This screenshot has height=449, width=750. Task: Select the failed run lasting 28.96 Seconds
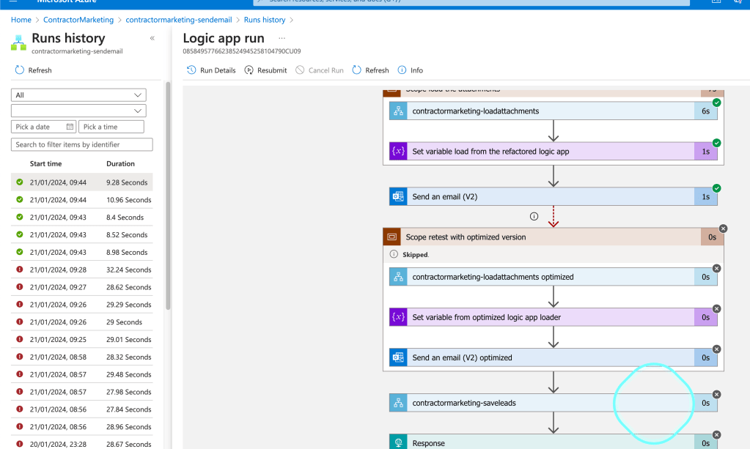pyautogui.click(x=82, y=426)
